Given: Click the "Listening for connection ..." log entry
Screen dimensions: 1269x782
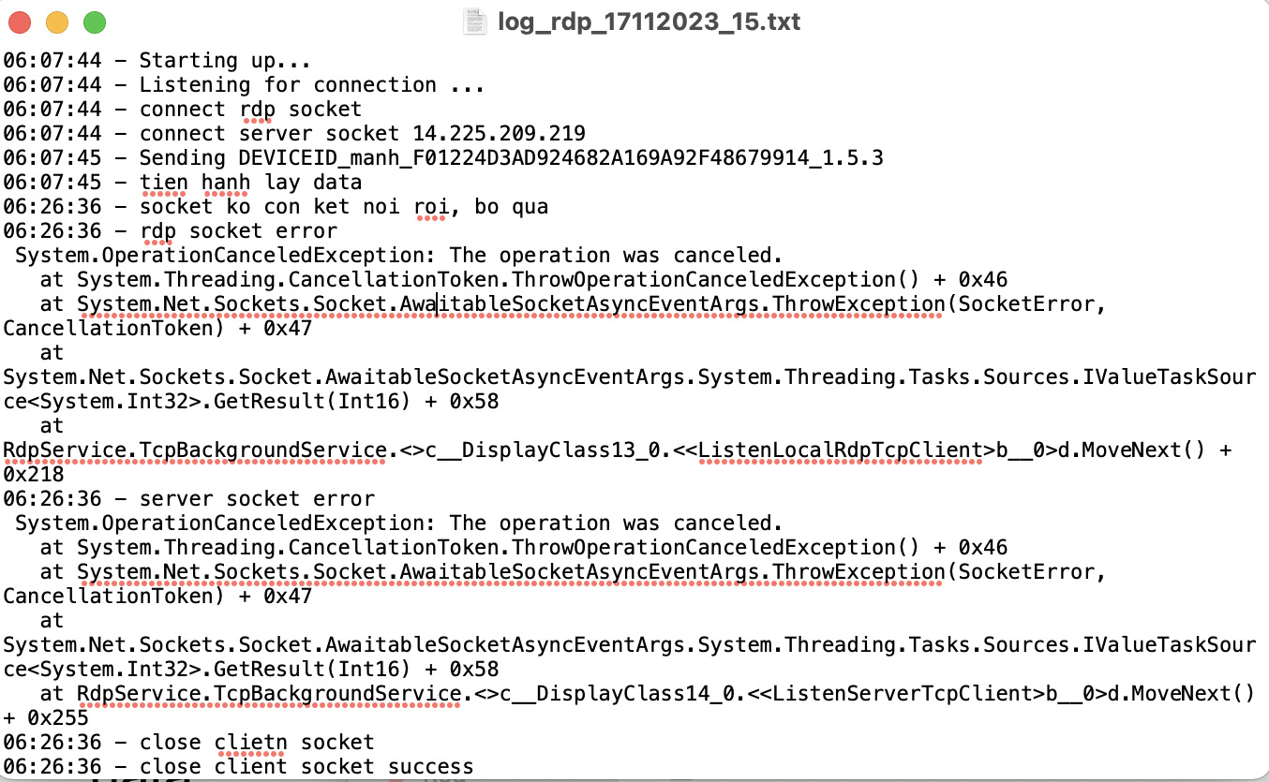Looking at the screenshot, I should [x=311, y=85].
